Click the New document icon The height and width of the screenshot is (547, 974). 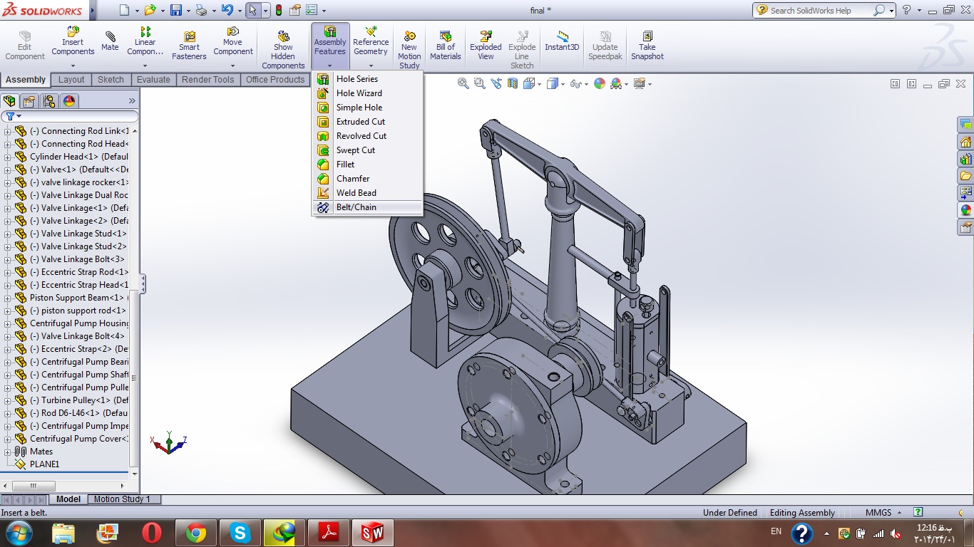click(125, 10)
